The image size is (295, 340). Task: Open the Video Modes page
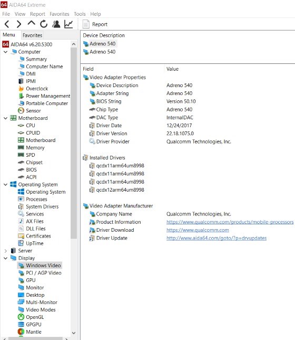tap(37, 310)
